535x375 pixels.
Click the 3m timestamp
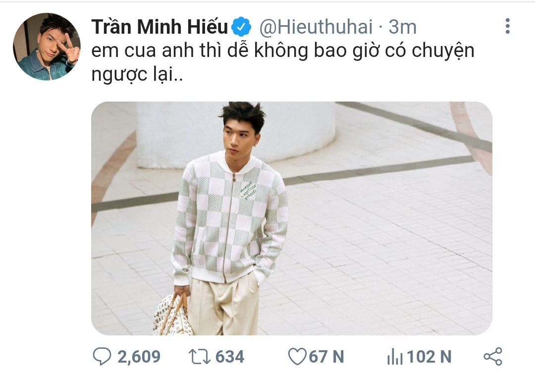point(403,27)
